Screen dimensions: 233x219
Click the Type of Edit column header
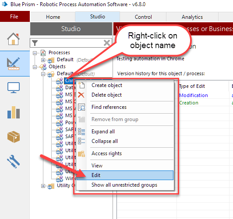tap(203, 86)
